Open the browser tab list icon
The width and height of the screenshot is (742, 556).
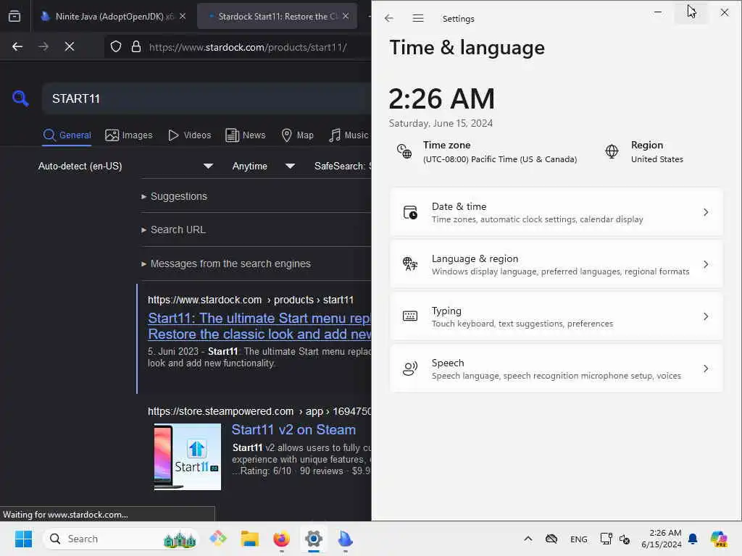[14, 17]
